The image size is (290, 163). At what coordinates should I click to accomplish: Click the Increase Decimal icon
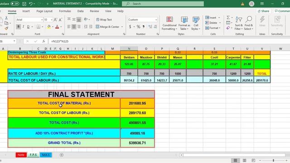click(x=150, y=27)
